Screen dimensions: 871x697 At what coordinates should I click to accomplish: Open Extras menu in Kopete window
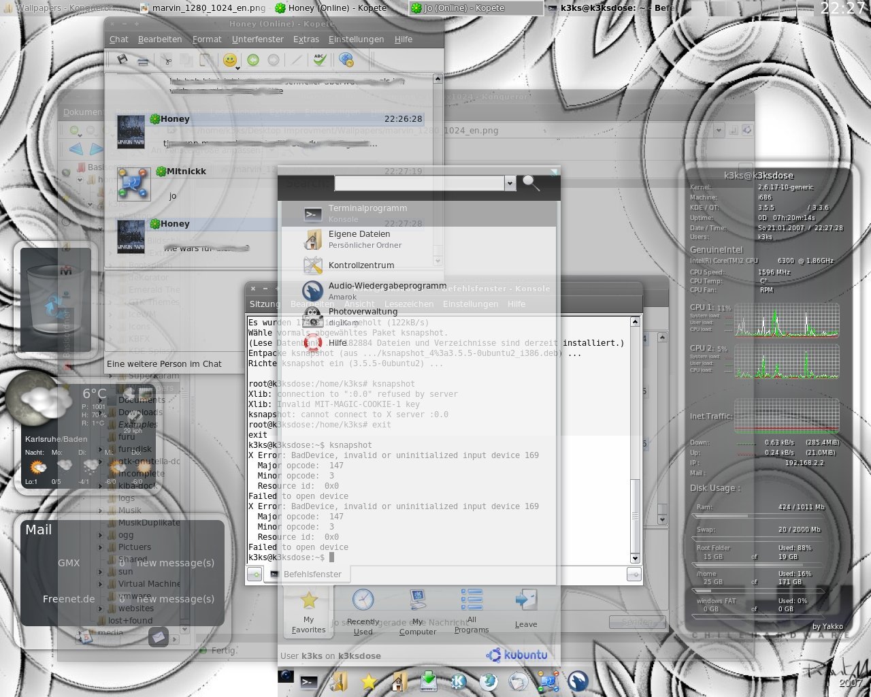306,39
